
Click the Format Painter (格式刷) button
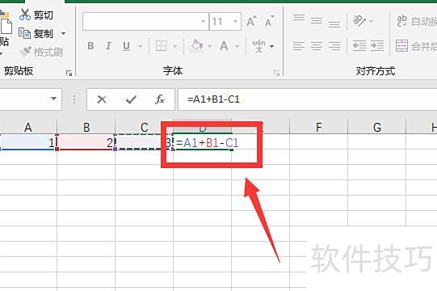(x=42, y=52)
